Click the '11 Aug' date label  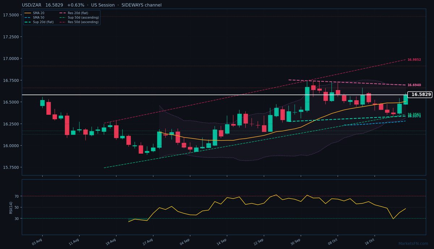click(x=74, y=241)
